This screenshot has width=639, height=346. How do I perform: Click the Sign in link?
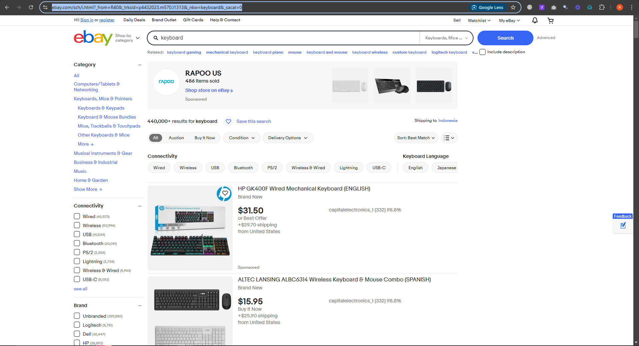[x=87, y=20]
